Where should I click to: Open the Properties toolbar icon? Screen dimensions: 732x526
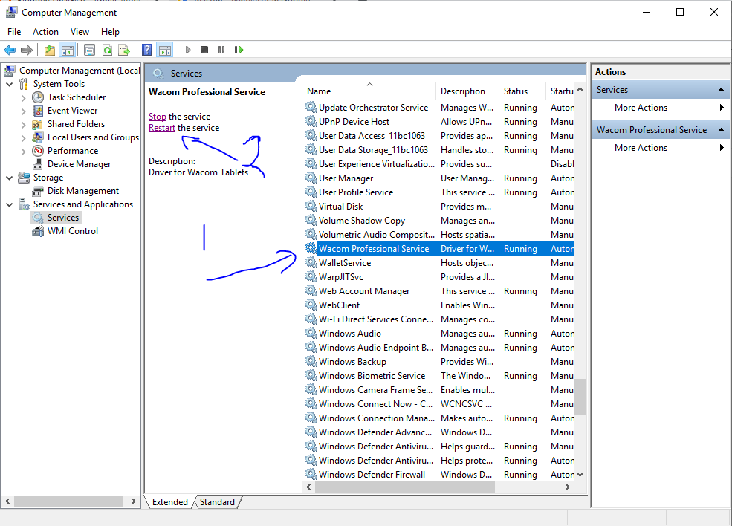tap(89, 50)
